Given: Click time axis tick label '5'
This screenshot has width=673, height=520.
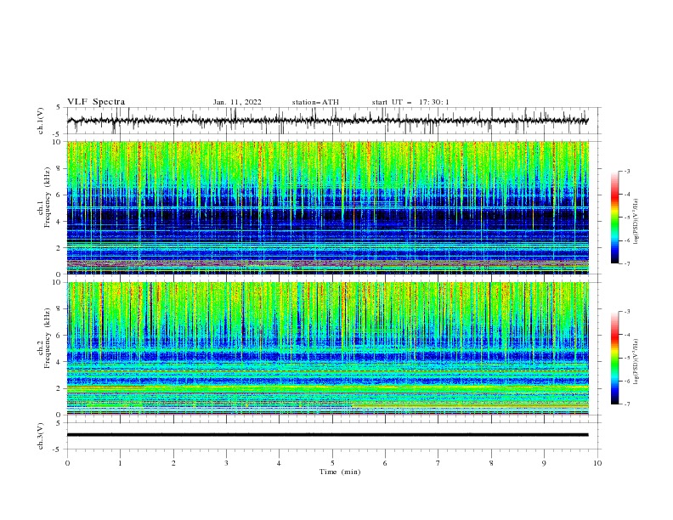Looking at the screenshot, I should [332, 463].
